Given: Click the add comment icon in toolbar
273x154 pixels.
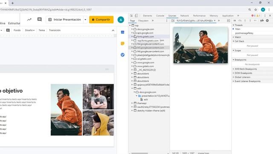Looking at the screenshot, I should 8,30.
